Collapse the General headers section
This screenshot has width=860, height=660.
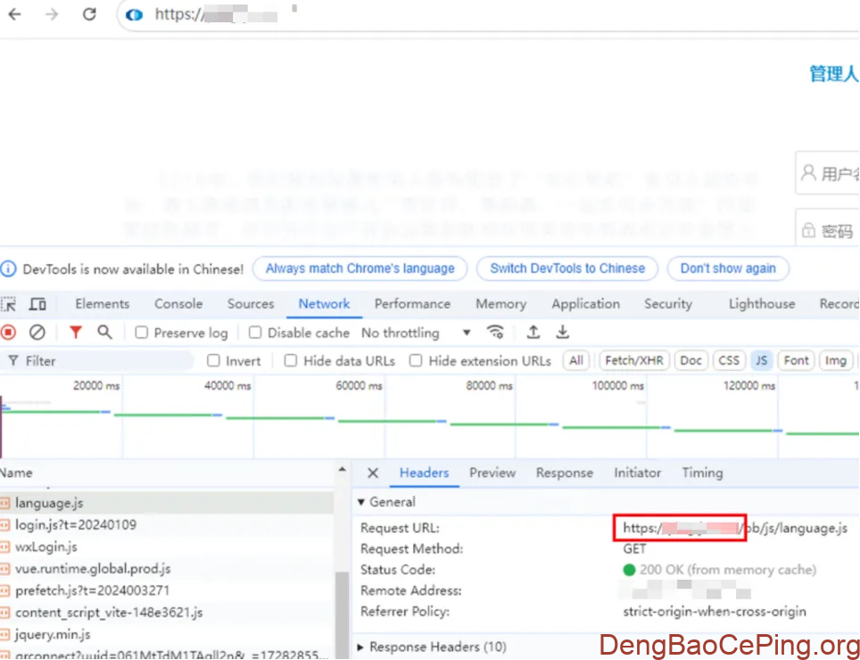click(361, 502)
